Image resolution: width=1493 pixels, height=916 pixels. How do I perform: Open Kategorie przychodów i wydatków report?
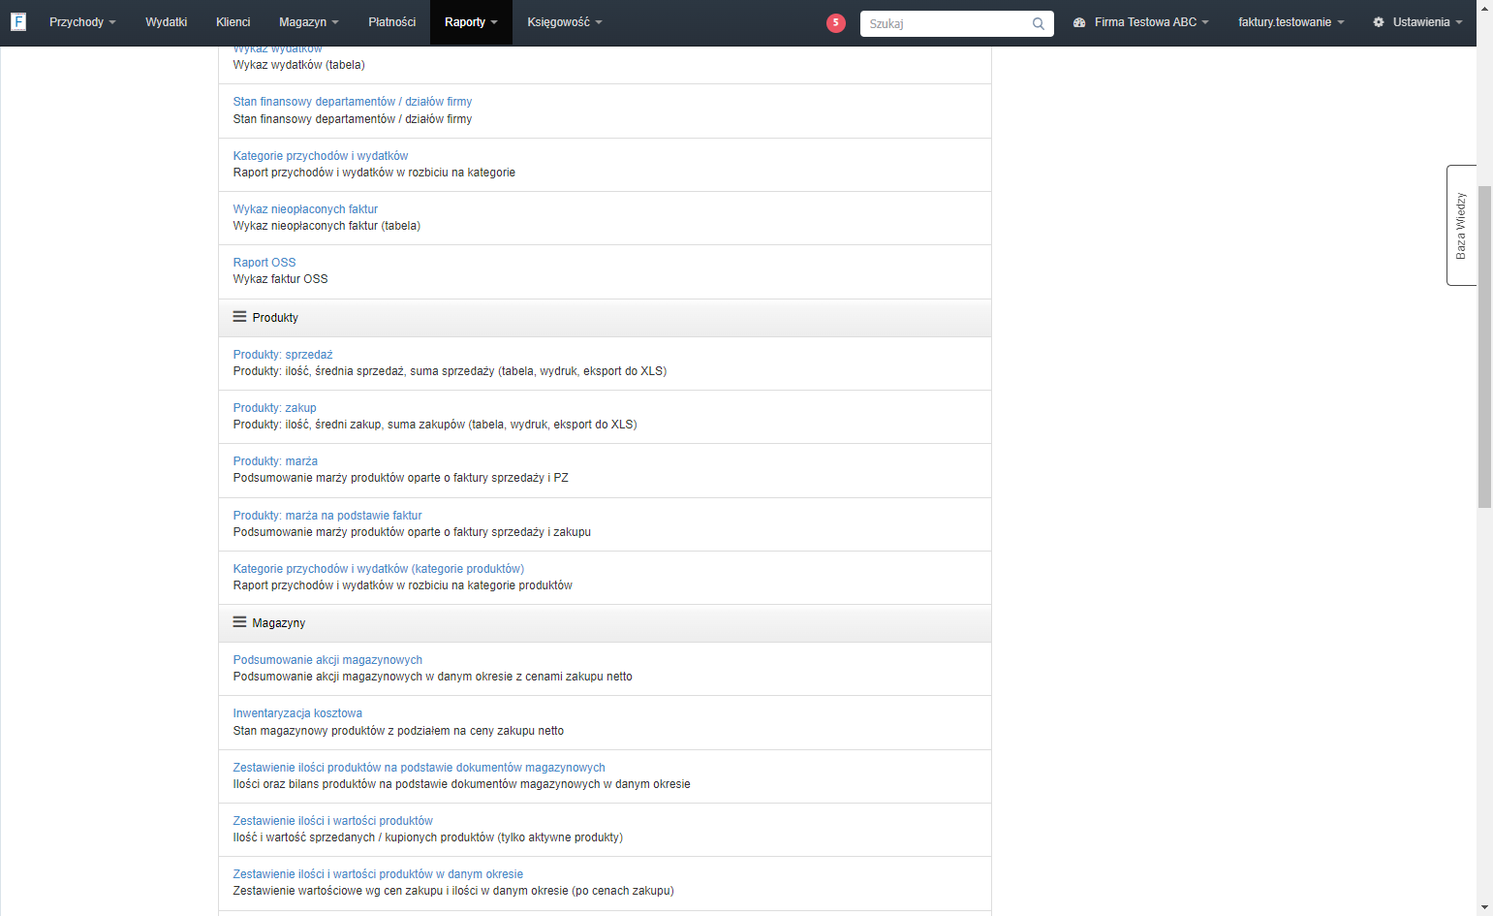(321, 156)
